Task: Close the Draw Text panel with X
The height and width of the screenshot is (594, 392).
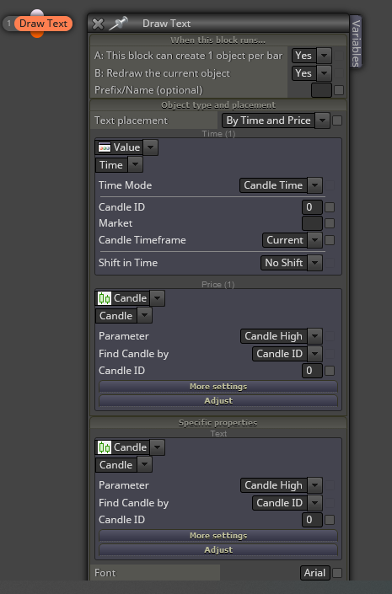Action: coord(98,24)
